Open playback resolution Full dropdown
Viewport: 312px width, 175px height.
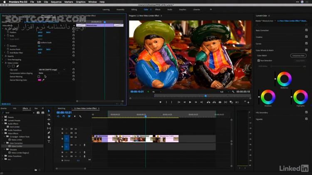(x=224, y=92)
